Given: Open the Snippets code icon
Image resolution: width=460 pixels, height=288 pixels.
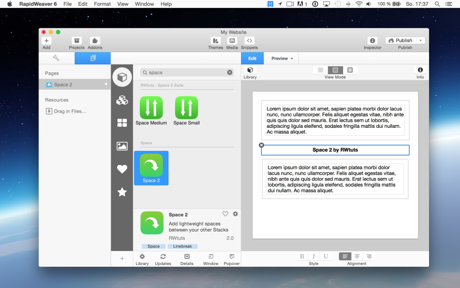Looking at the screenshot, I should tap(249, 41).
